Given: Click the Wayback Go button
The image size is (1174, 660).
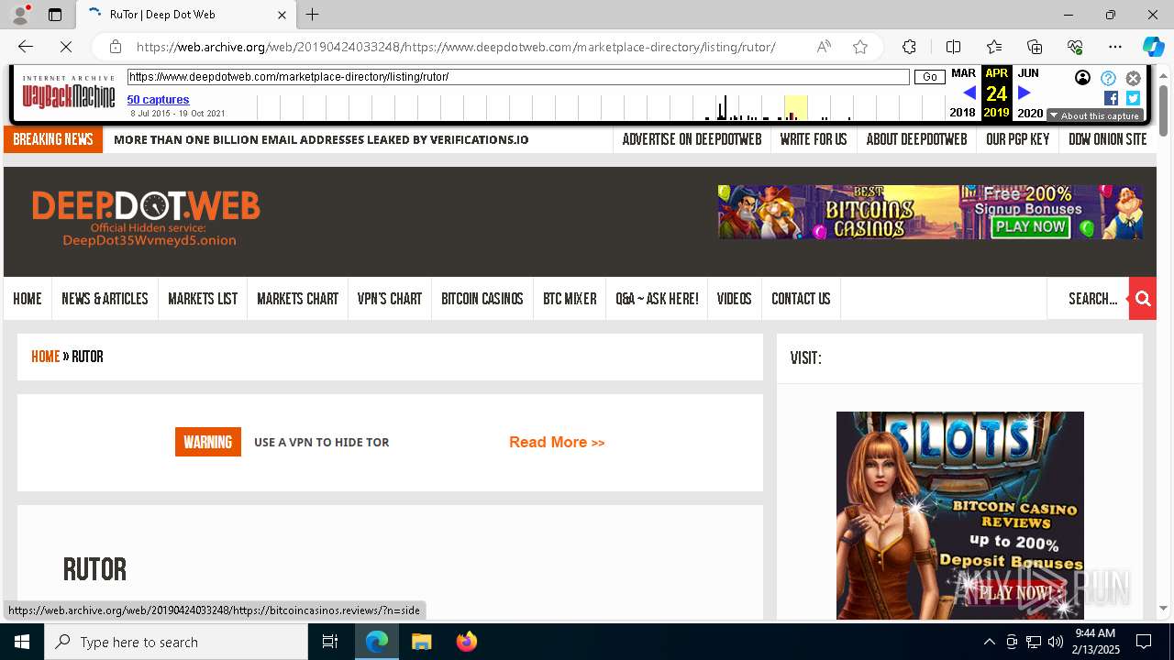Looking at the screenshot, I should click(929, 77).
